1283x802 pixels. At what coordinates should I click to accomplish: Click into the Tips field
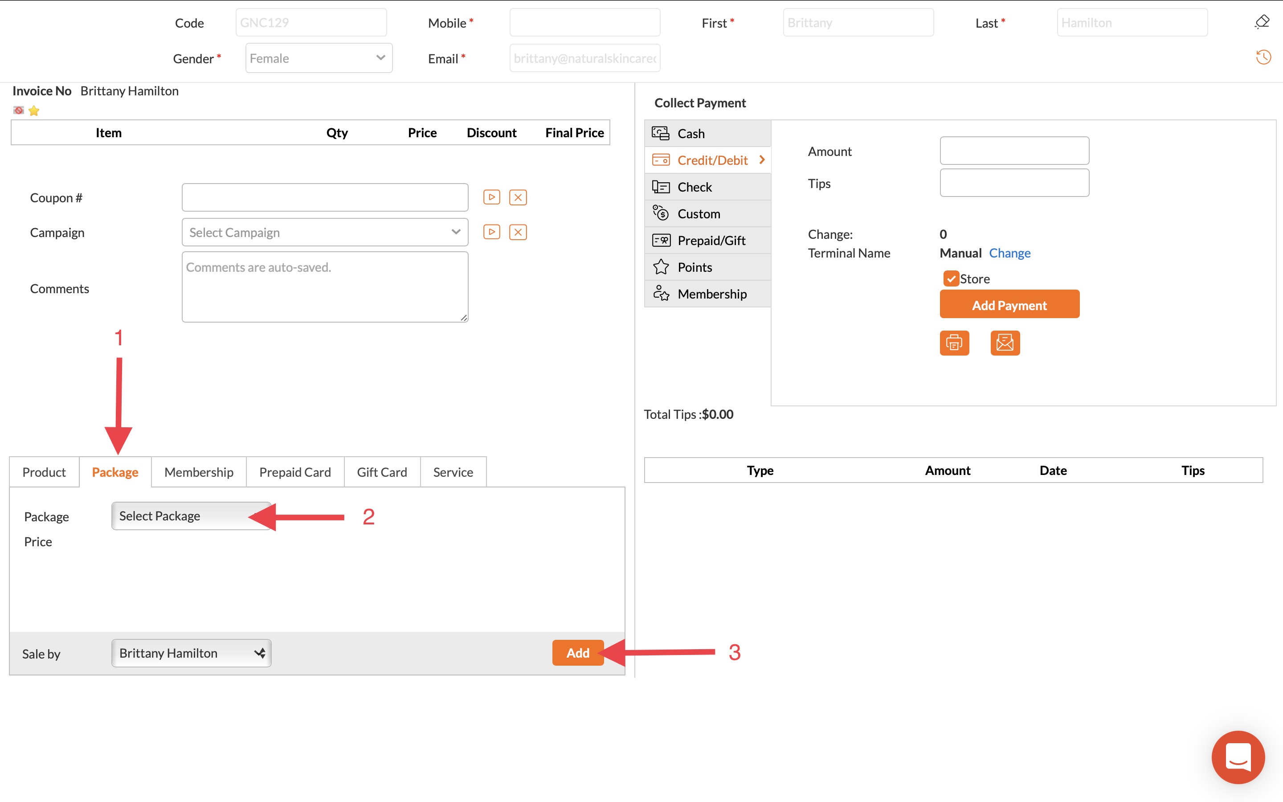click(1014, 183)
